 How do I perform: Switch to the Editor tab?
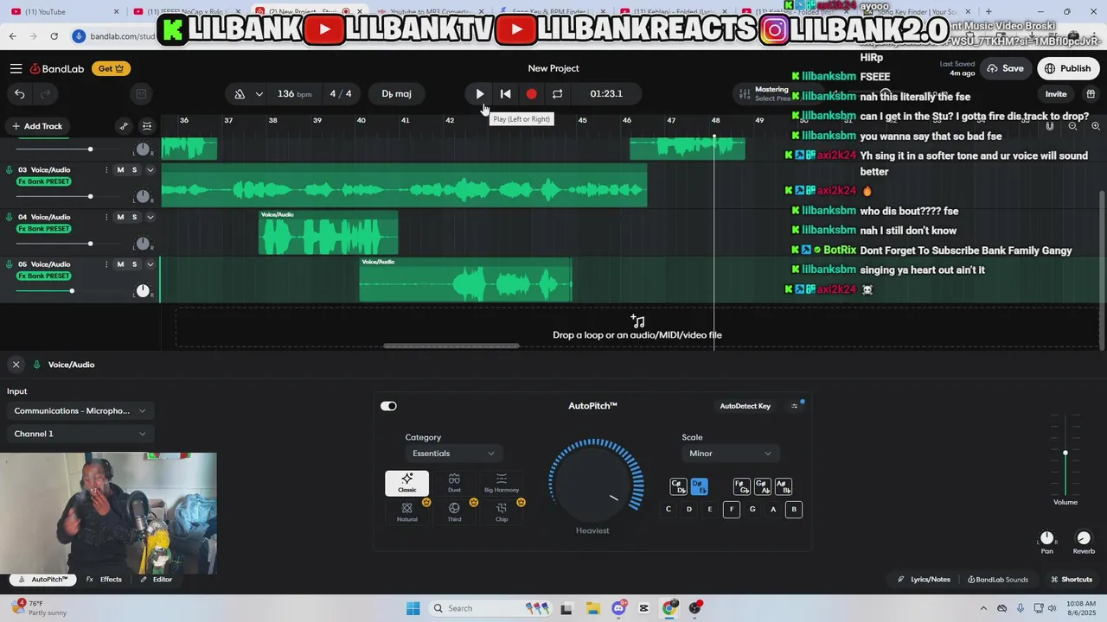tap(157, 580)
